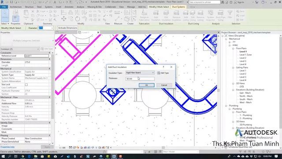Open the Properties help link
The width and height of the screenshot is (282, 159).
7,147
